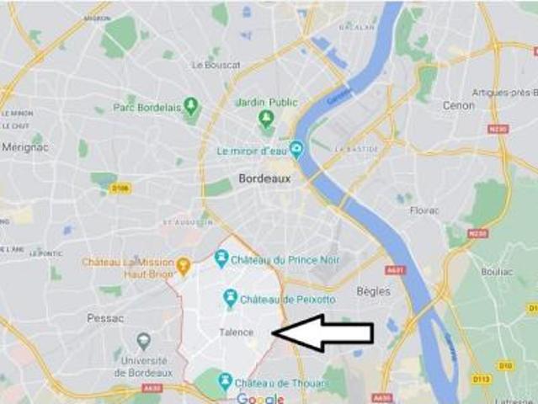Click the white arrow pointing to Talence
Viewport: 538px width, 404px height.
click(x=322, y=332)
